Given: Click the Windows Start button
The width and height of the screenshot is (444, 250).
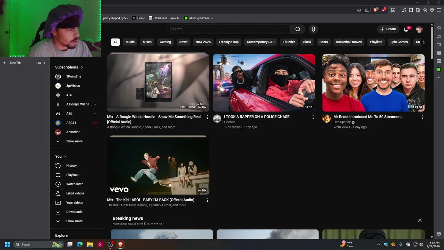Looking at the screenshot, I should pyautogui.click(x=7, y=244).
